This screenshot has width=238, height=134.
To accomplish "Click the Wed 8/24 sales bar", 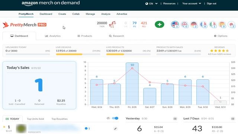I will click(97, 92).
